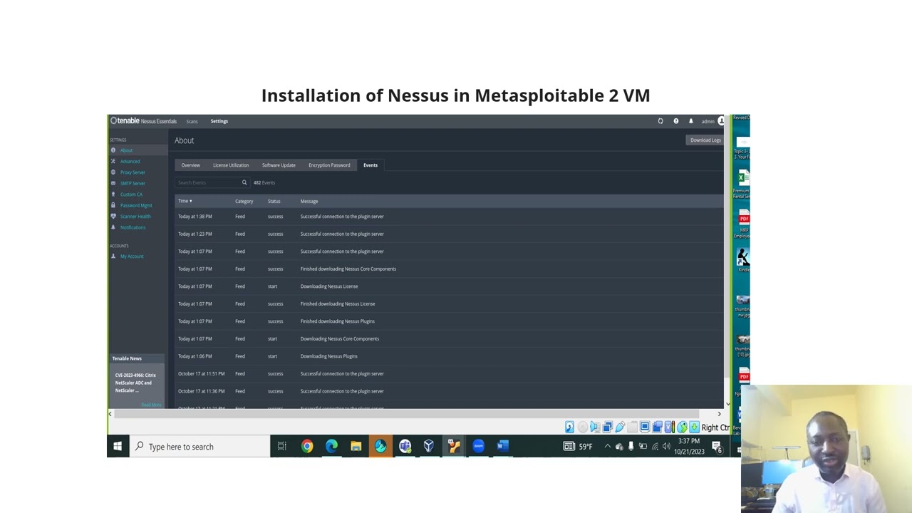Image resolution: width=912 pixels, height=513 pixels.
Task: Switch to the License Utilization tab
Action: 231,165
